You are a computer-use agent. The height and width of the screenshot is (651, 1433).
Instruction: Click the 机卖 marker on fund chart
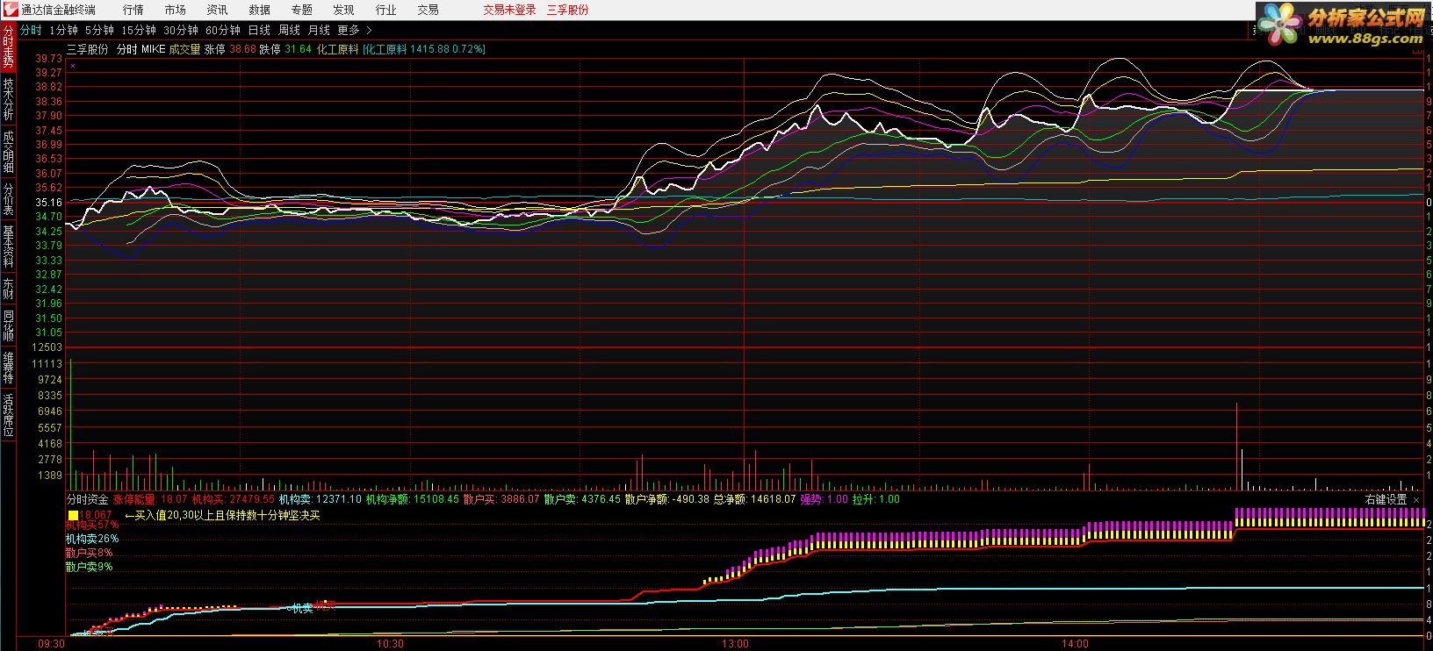[301, 607]
